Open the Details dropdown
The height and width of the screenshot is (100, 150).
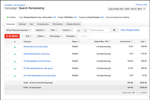pos(41,36)
